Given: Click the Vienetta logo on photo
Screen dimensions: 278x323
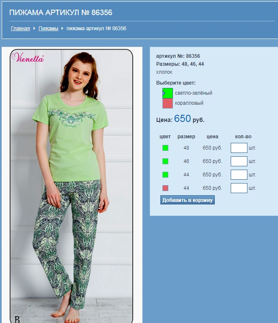Looking at the screenshot, I should [x=28, y=57].
